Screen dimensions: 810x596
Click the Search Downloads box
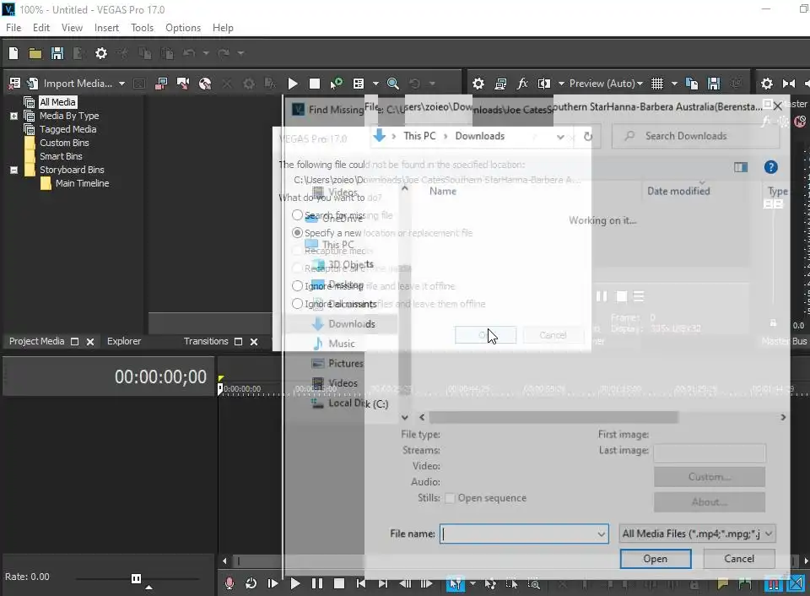click(695, 136)
